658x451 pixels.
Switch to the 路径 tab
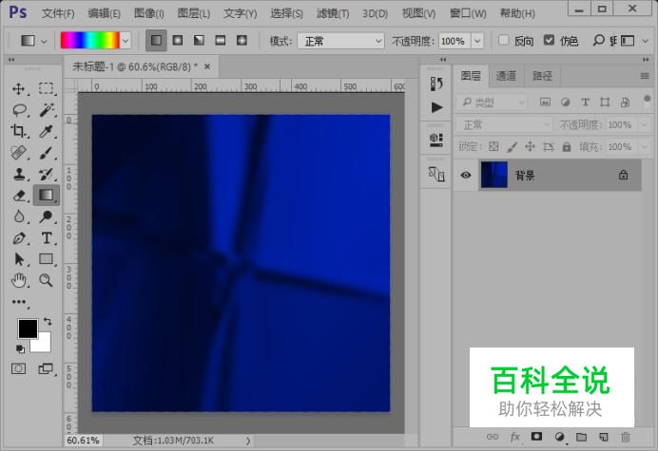(x=542, y=76)
